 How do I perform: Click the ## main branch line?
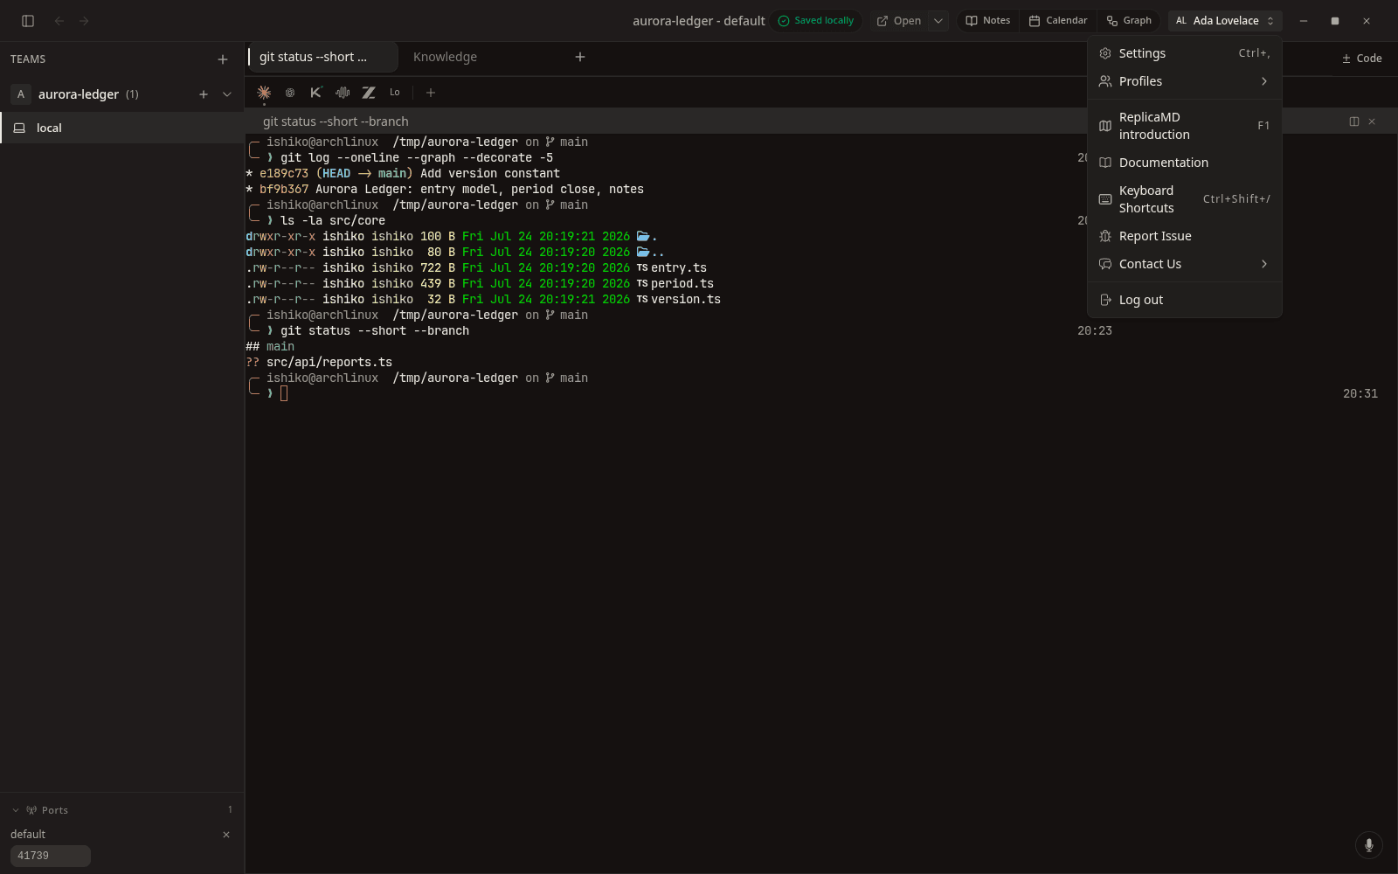click(x=270, y=346)
